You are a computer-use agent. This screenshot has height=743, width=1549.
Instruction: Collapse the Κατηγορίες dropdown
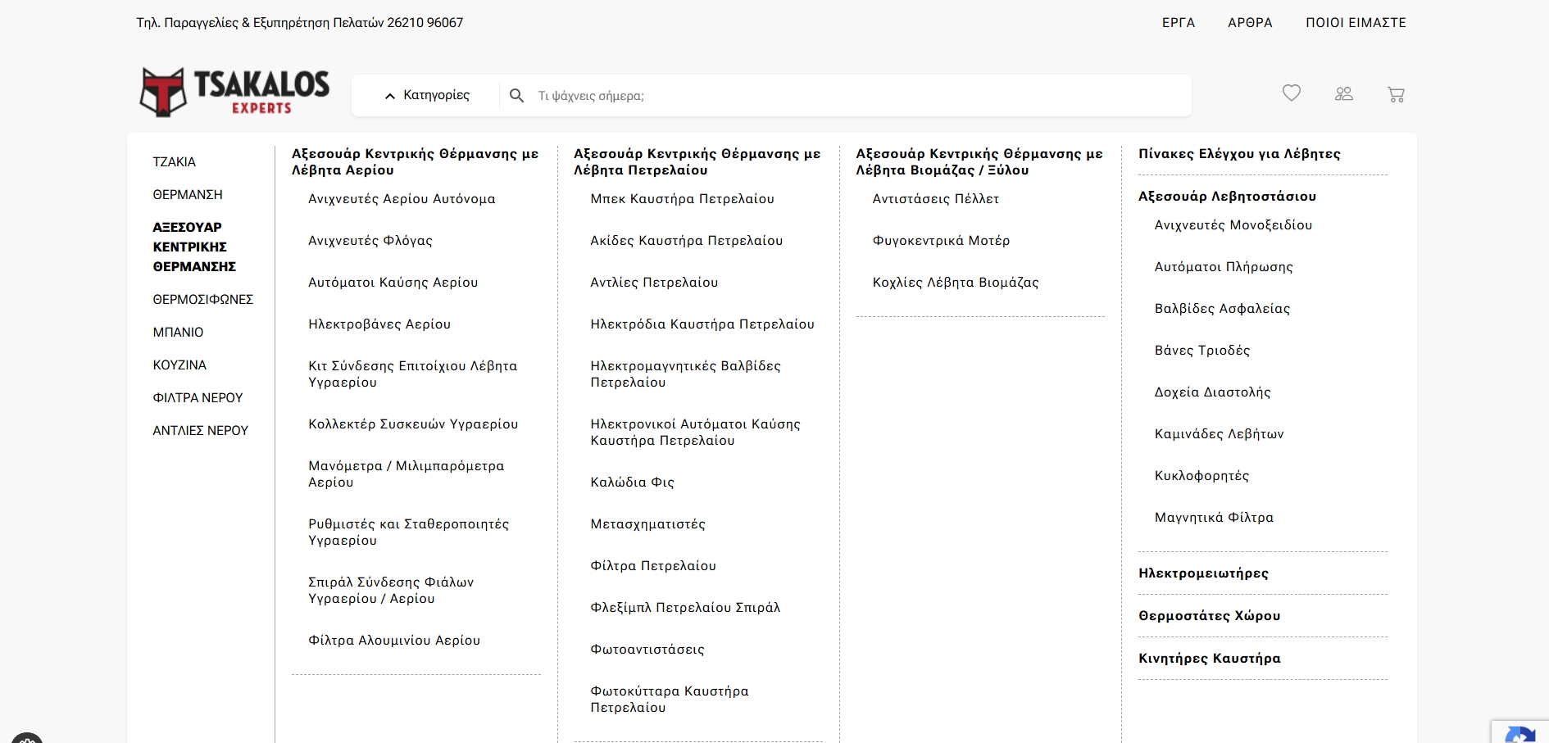[x=427, y=95]
